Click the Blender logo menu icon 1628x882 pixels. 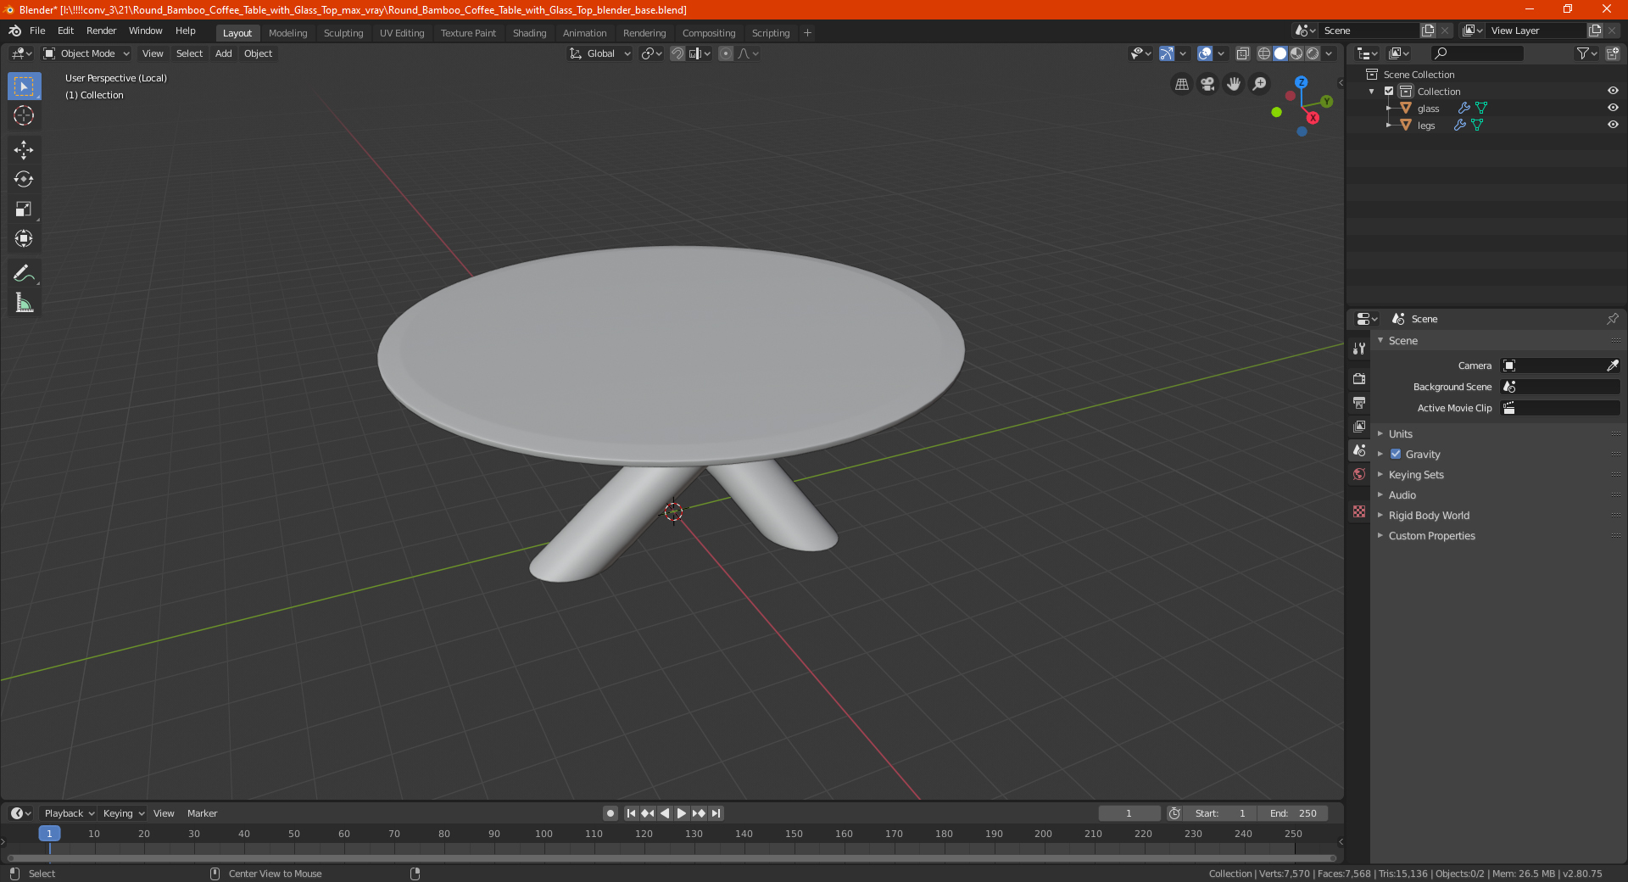[x=14, y=31]
